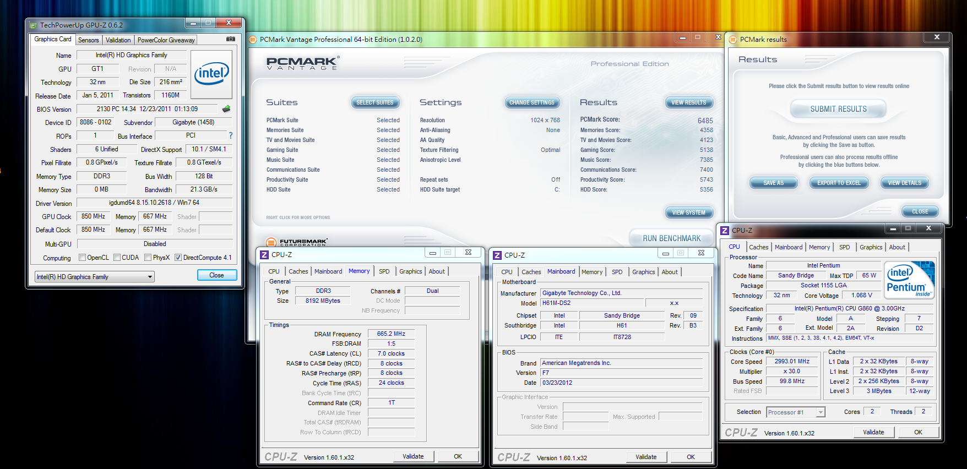Click the View Results button

click(x=689, y=102)
